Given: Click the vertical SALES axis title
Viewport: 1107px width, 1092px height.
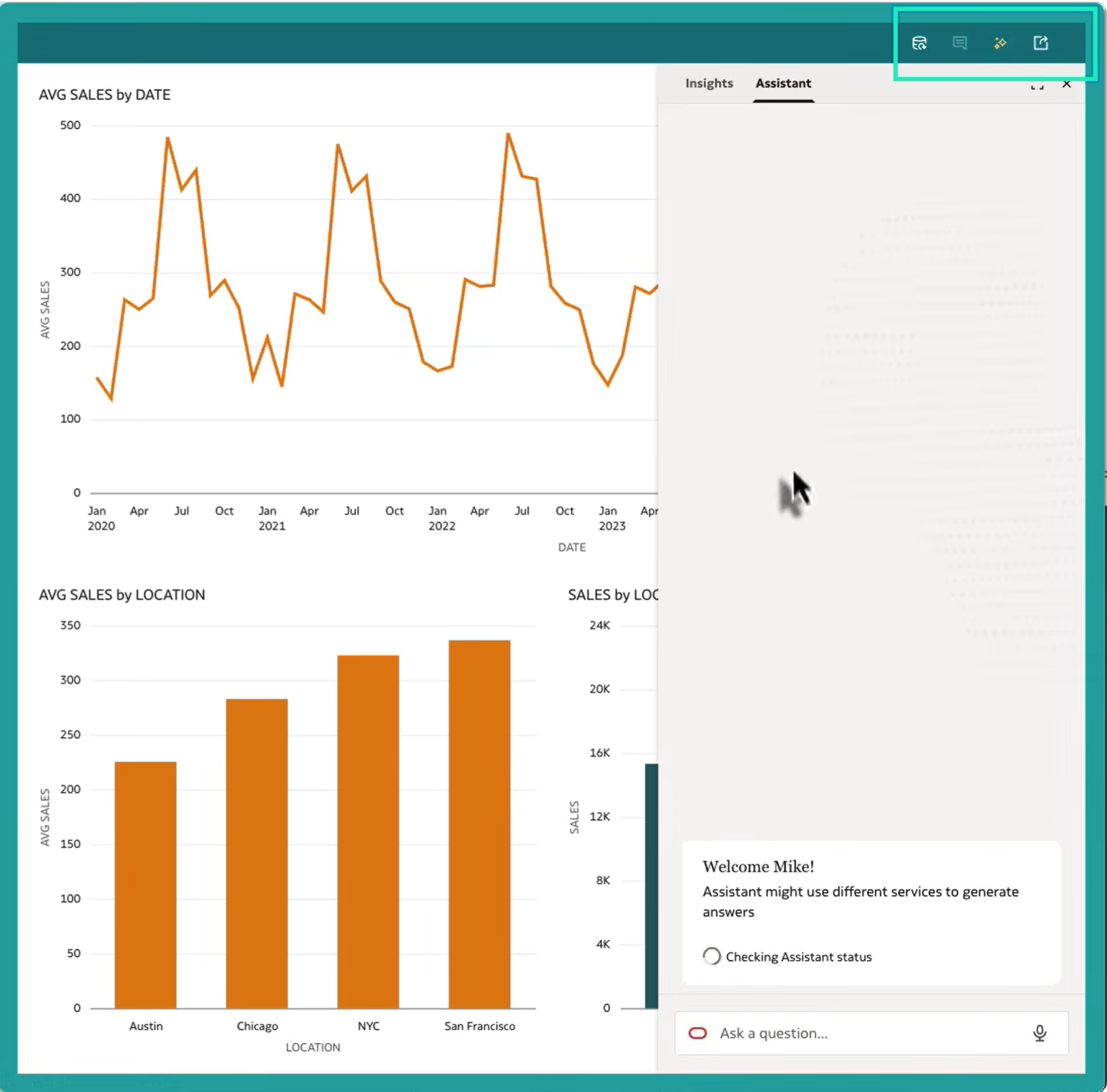Looking at the screenshot, I should [x=574, y=817].
